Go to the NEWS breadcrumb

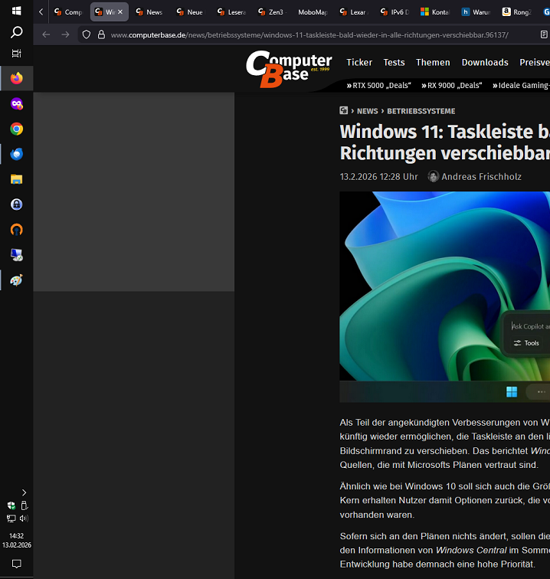coord(367,111)
